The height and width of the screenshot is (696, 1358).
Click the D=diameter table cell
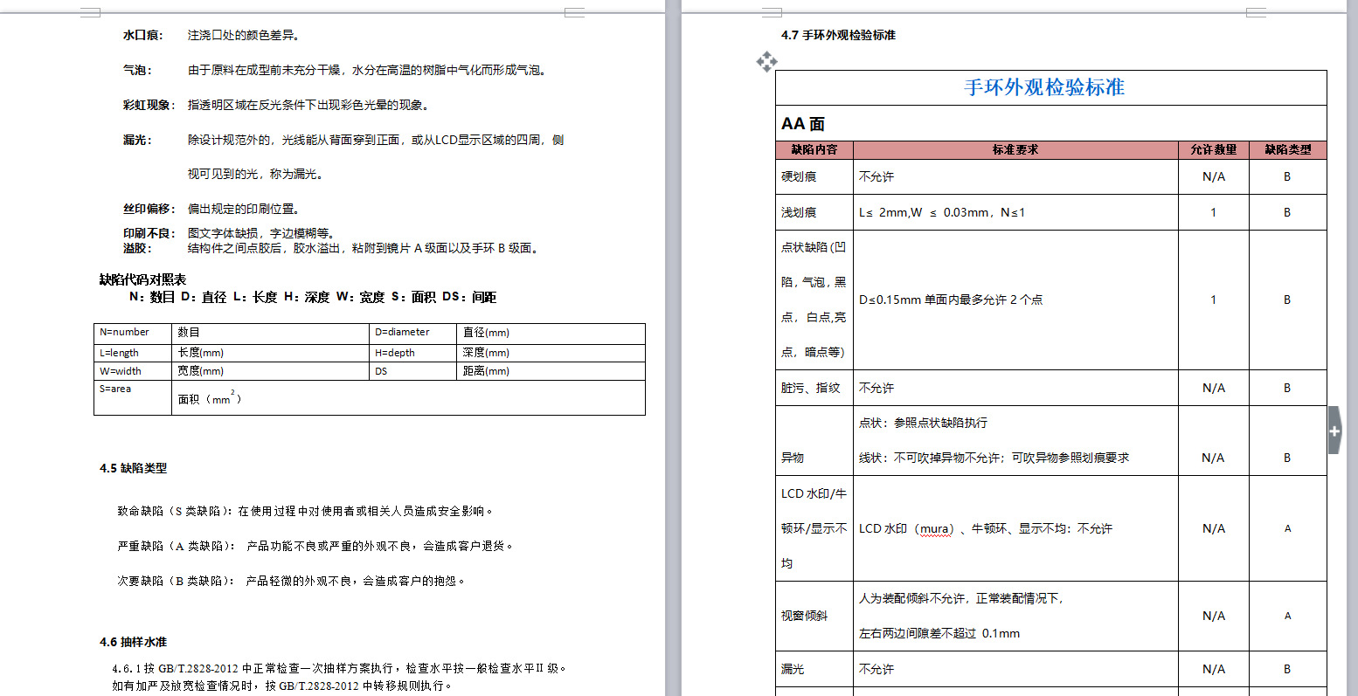coord(414,334)
